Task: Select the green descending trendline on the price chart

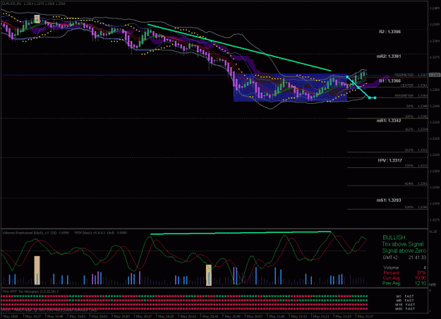Action: pyautogui.click(x=239, y=48)
